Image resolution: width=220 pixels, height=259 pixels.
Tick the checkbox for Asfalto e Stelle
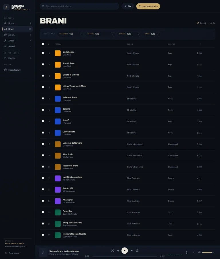pyautogui.click(x=43, y=98)
